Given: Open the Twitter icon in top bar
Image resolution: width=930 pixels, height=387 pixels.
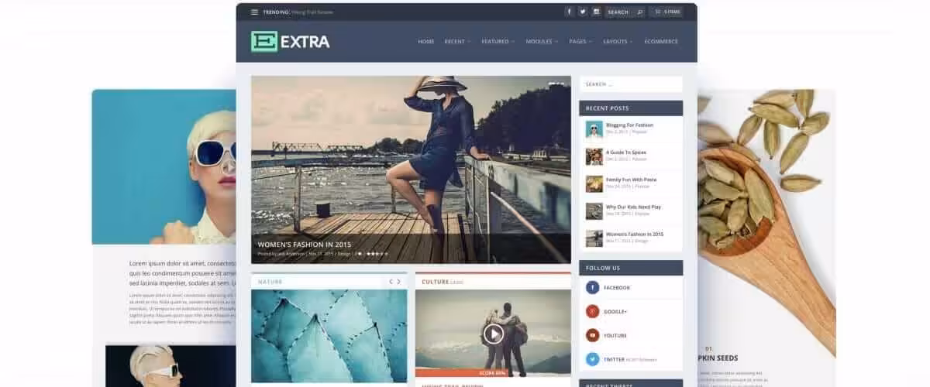Looking at the screenshot, I should (x=583, y=12).
